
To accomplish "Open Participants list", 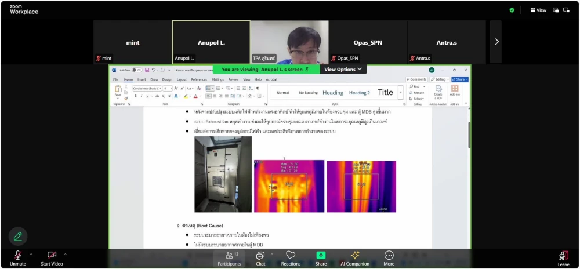I will (229, 259).
